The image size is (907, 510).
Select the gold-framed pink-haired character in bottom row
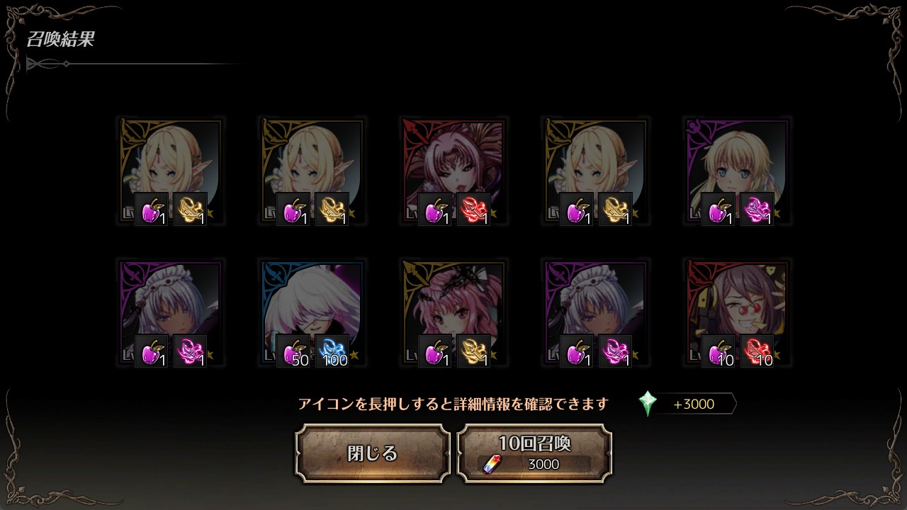point(453,312)
